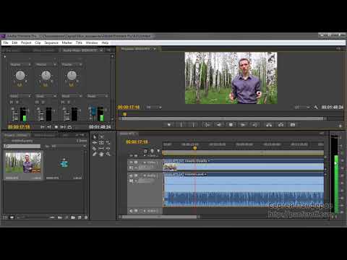Pick the Pen tool
347x260 pixels.
95,154
